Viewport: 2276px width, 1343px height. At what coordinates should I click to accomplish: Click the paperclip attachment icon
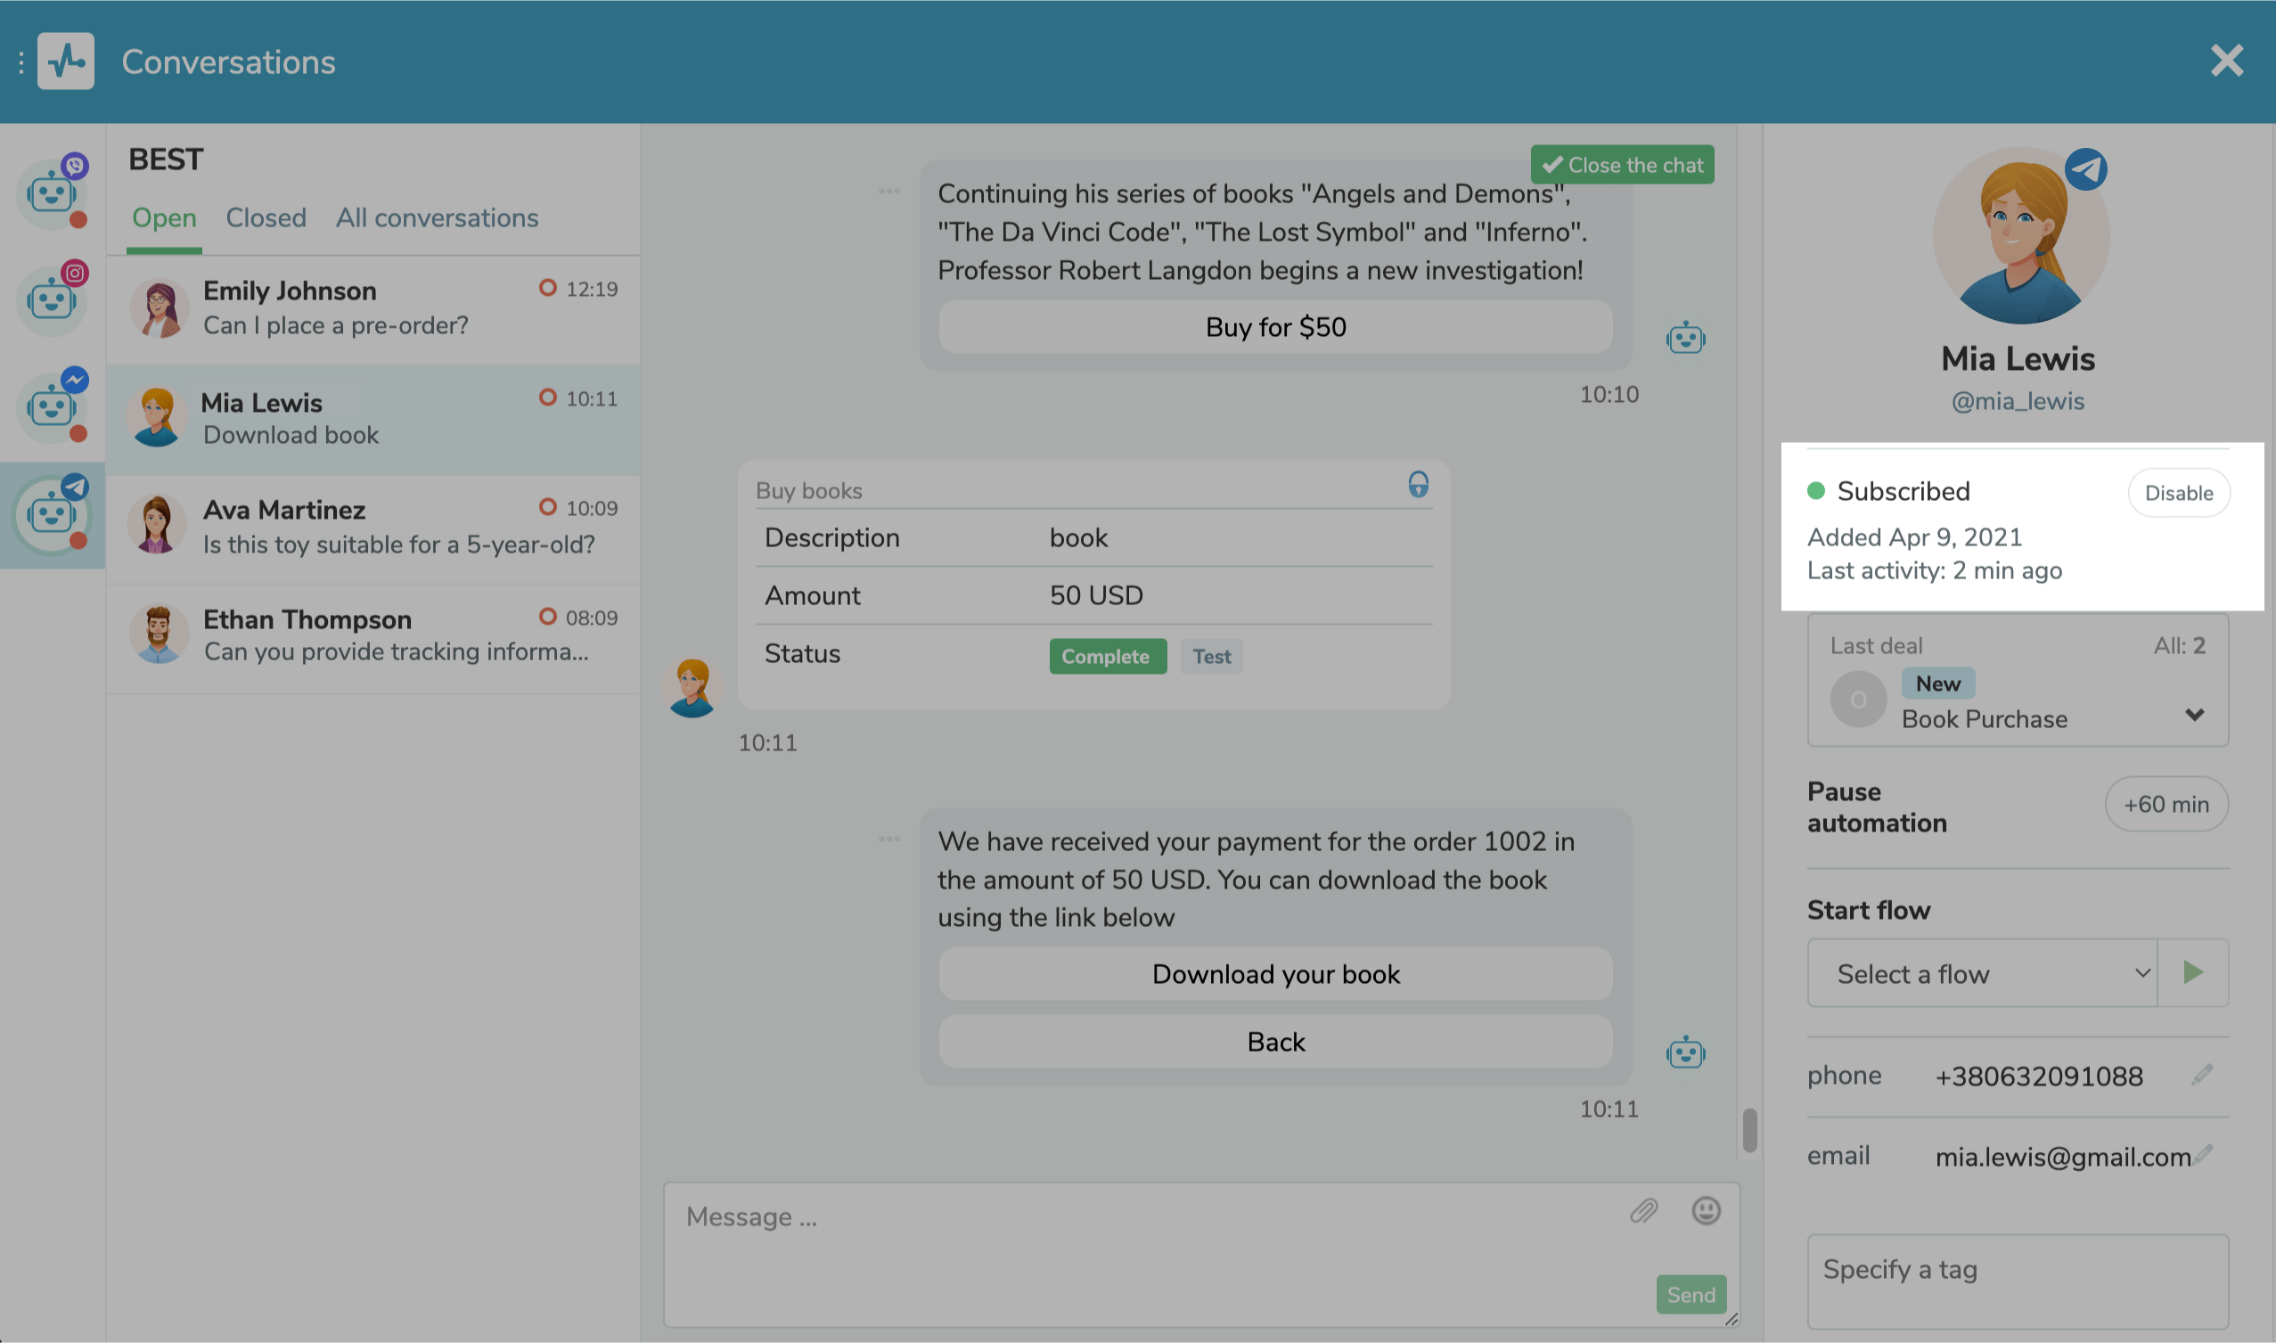pyautogui.click(x=1643, y=1210)
